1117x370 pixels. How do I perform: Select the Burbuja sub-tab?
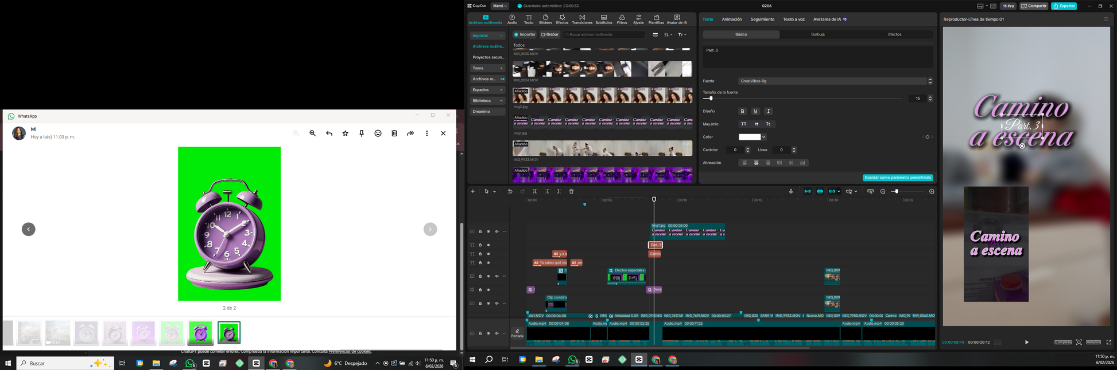coord(818,34)
